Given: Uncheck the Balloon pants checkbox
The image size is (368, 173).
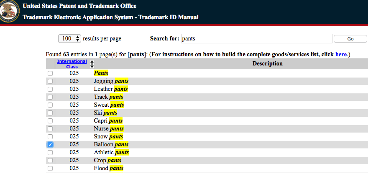Looking at the screenshot, I should tap(50, 145).
